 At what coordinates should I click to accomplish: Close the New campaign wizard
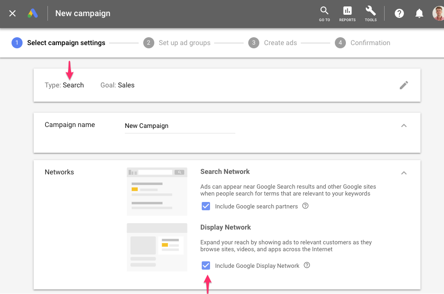click(12, 13)
